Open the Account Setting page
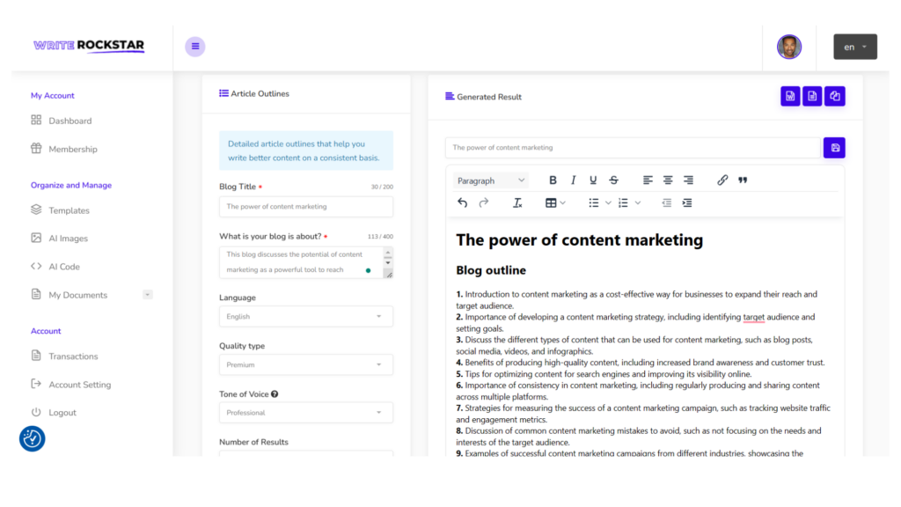This screenshot has width=901, height=507. 79,385
